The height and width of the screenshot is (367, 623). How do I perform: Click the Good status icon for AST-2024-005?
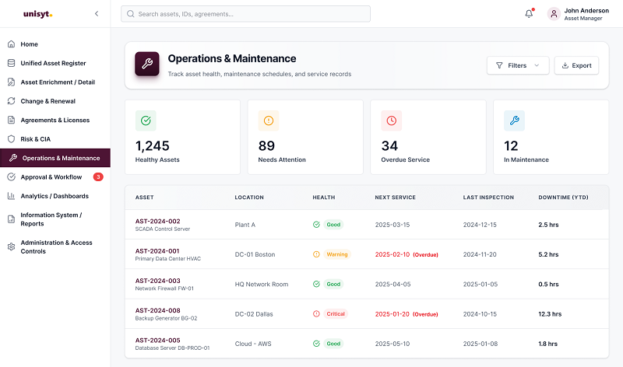316,344
